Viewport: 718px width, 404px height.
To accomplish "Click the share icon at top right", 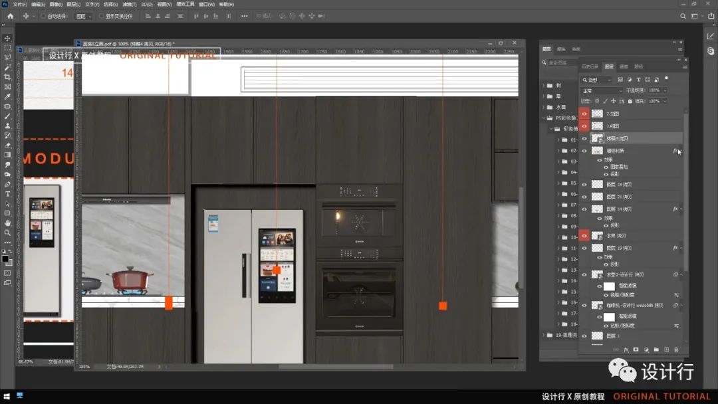I will (x=711, y=16).
